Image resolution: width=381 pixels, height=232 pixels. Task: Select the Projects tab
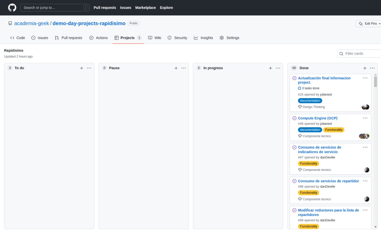click(x=128, y=38)
